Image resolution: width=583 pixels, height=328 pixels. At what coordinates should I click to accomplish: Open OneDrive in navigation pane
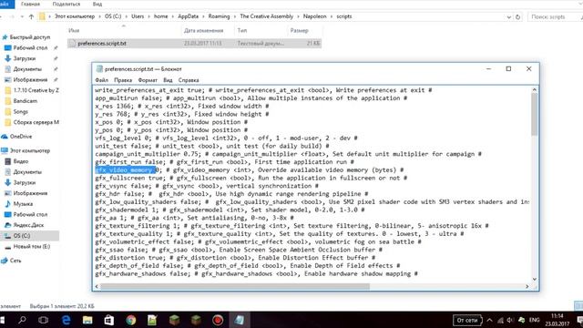point(21,137)
